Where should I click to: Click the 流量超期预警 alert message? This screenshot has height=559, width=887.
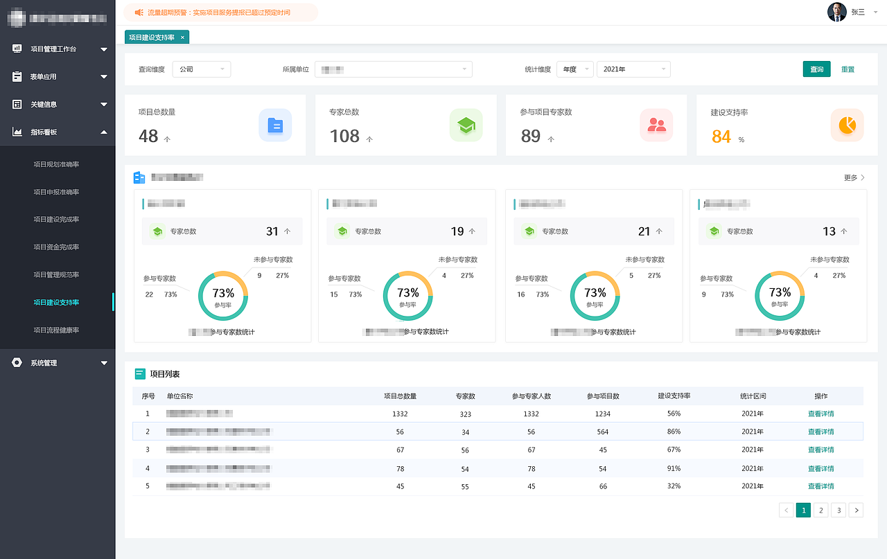[218, 12]
